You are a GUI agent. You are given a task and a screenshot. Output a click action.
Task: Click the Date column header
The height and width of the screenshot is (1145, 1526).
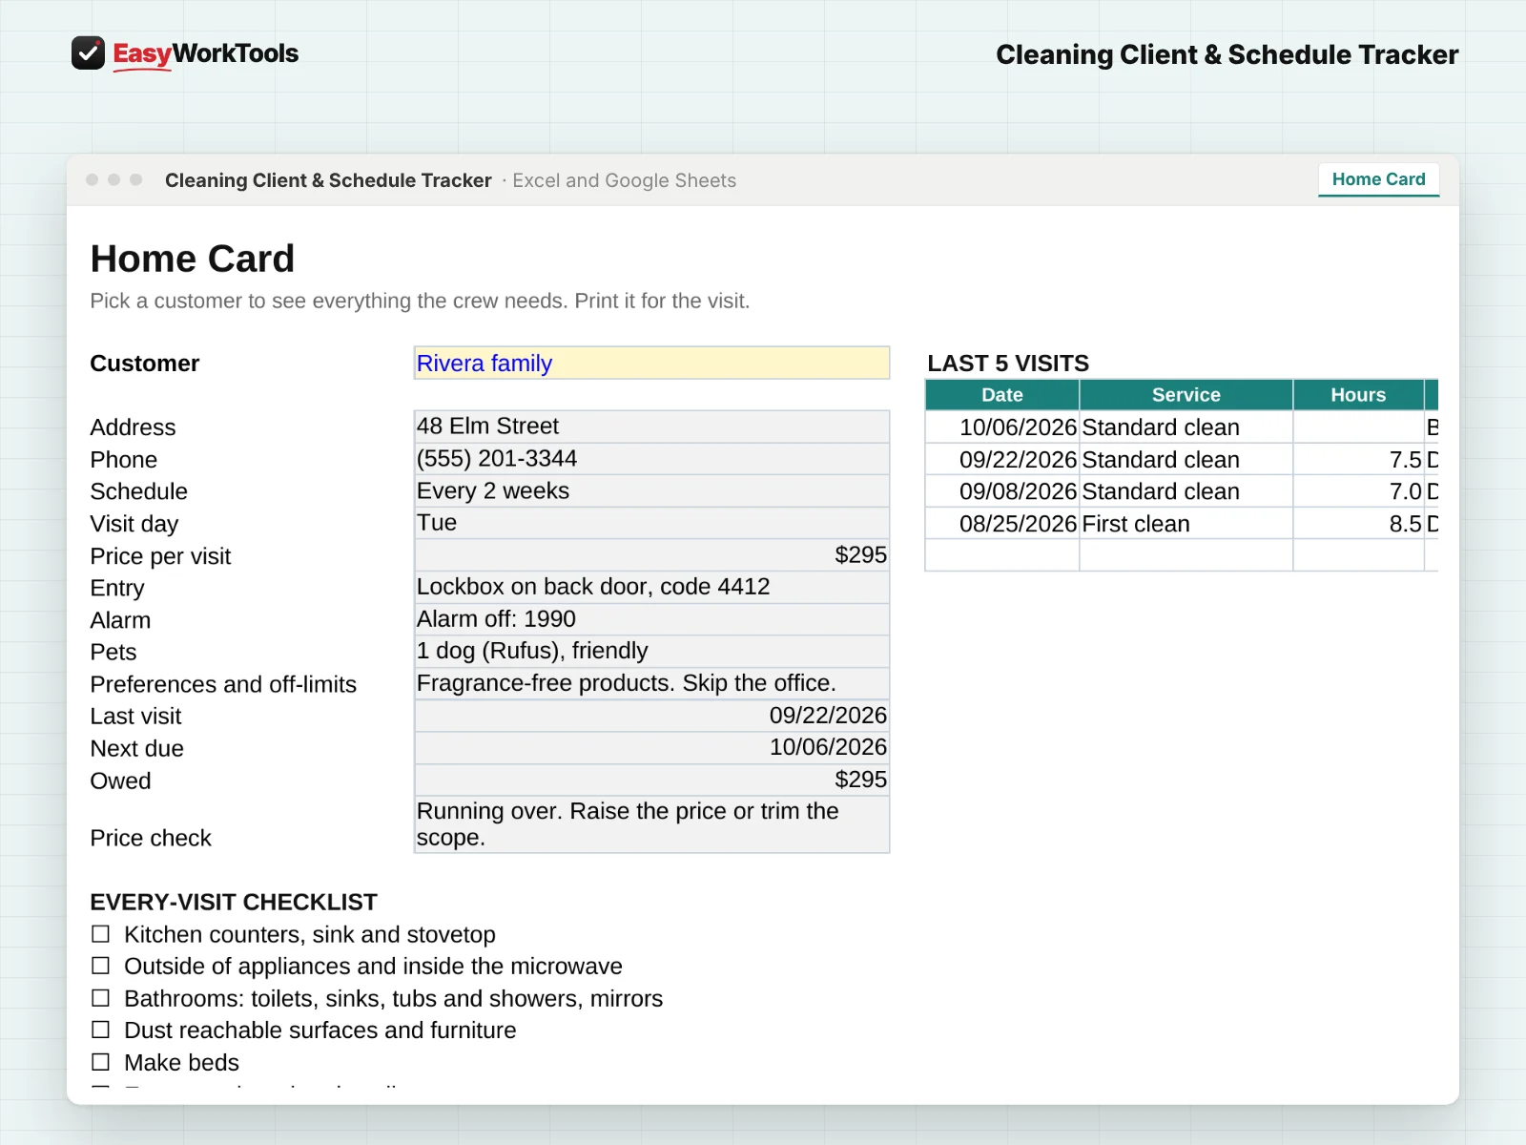click(x=1002, y=395)
